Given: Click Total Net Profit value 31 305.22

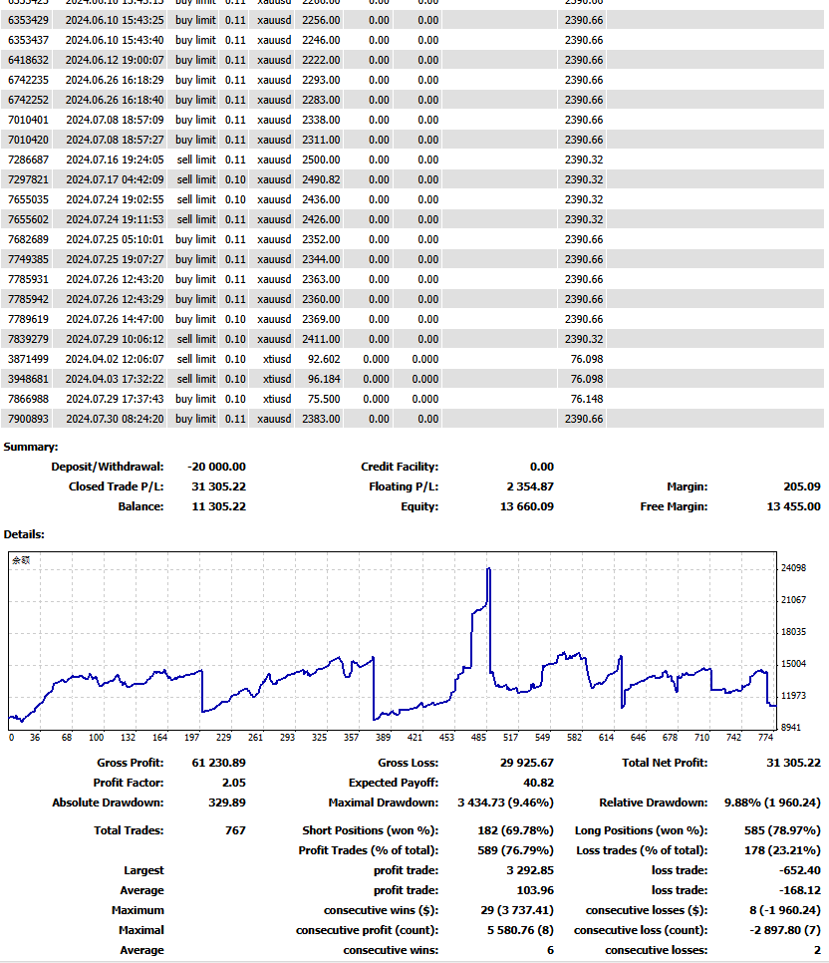Looking at the screenshot, I should click(x=793, y=763).
